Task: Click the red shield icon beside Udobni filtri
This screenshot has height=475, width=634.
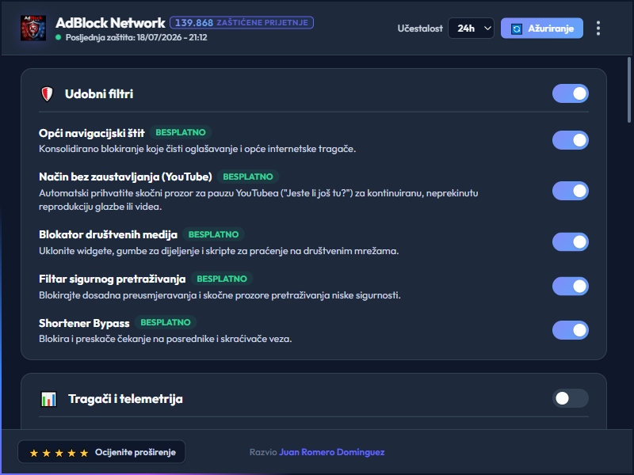Action: [x=48, y=94]
